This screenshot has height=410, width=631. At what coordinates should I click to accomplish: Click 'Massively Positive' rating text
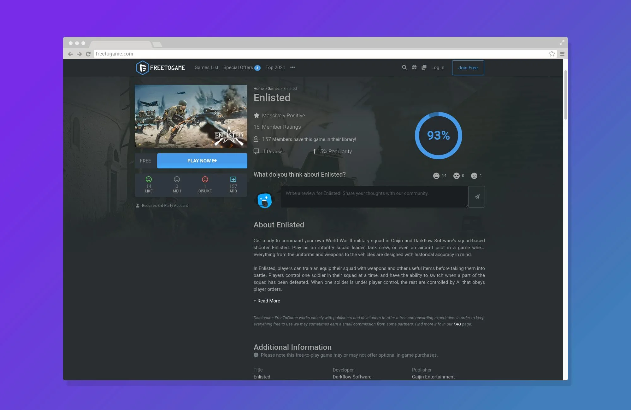[x=283, y=116]
